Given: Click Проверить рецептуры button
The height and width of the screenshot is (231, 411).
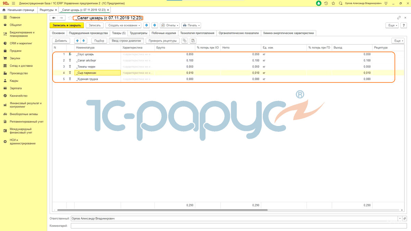Looking at the screenshot, I should point(163,41).
